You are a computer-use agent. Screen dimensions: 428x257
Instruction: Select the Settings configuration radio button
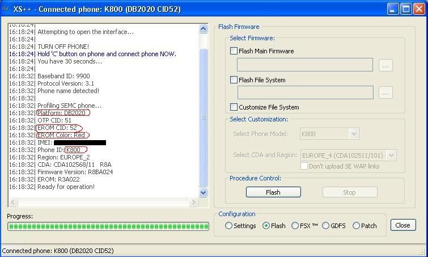229,226
